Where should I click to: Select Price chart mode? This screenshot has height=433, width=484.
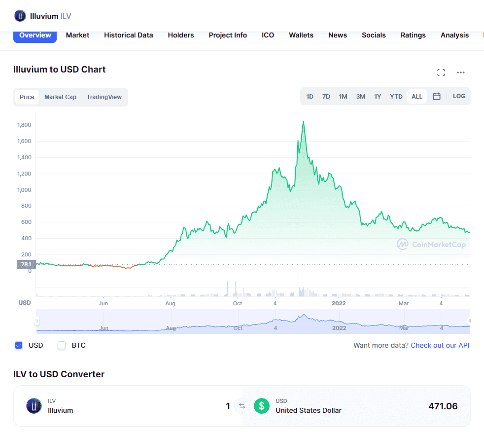[x=27, y=97]
